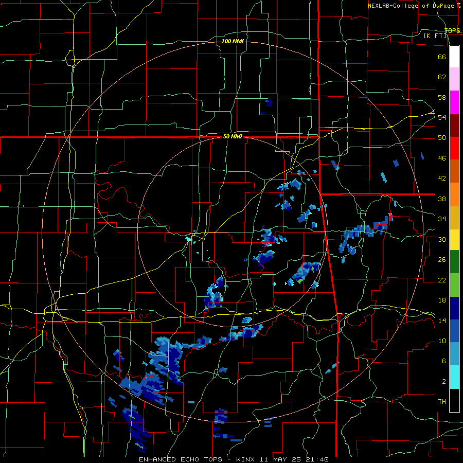Click the "TH" threshold legend label

click(x=442, y=402)
